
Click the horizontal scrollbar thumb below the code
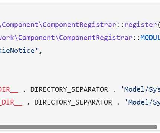click(79, 127)
